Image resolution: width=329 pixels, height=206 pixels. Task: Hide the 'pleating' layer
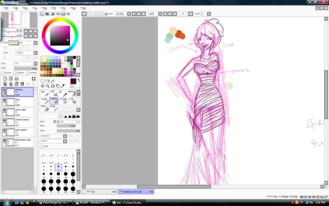point(4,89)
